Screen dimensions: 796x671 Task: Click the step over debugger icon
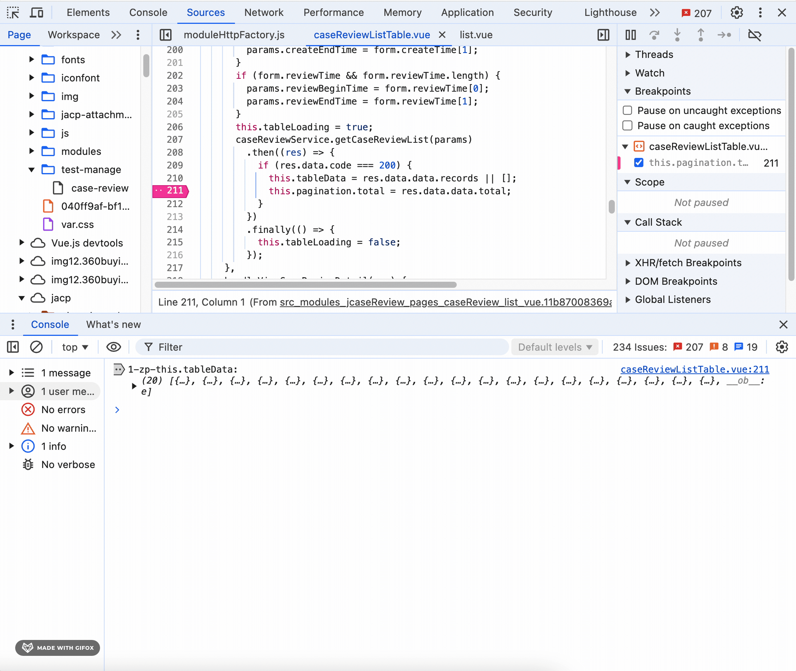[x=653, y=35]
